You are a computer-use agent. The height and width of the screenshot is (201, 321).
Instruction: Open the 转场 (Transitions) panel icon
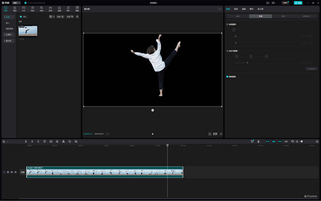(50, 9)
